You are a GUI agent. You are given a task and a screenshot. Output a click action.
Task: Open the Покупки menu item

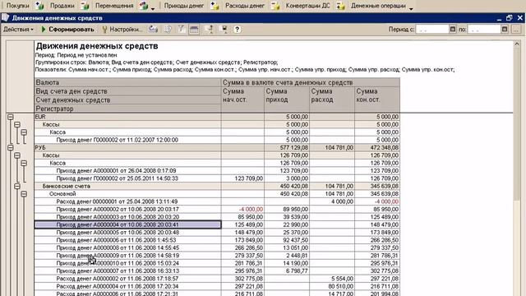tap(18, 6)
